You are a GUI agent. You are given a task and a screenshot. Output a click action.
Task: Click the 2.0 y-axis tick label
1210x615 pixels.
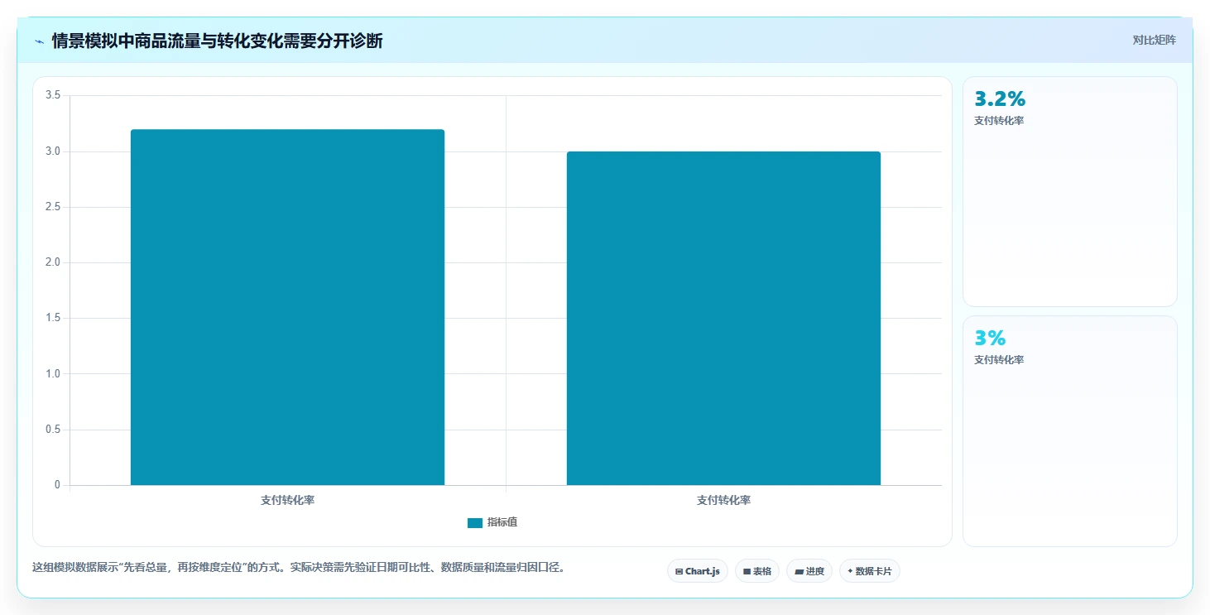53,262
